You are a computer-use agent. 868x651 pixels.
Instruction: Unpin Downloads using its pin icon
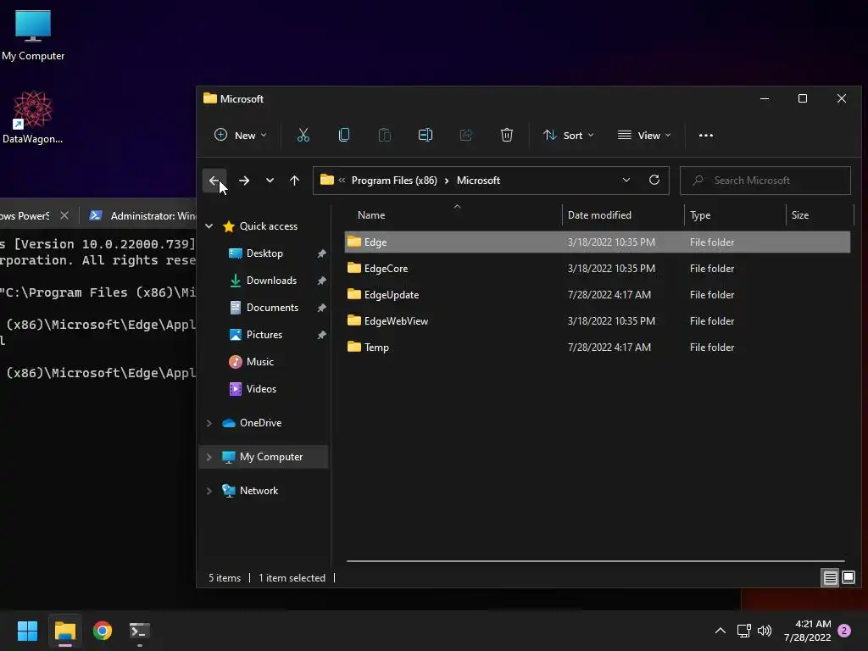(321, 280)
